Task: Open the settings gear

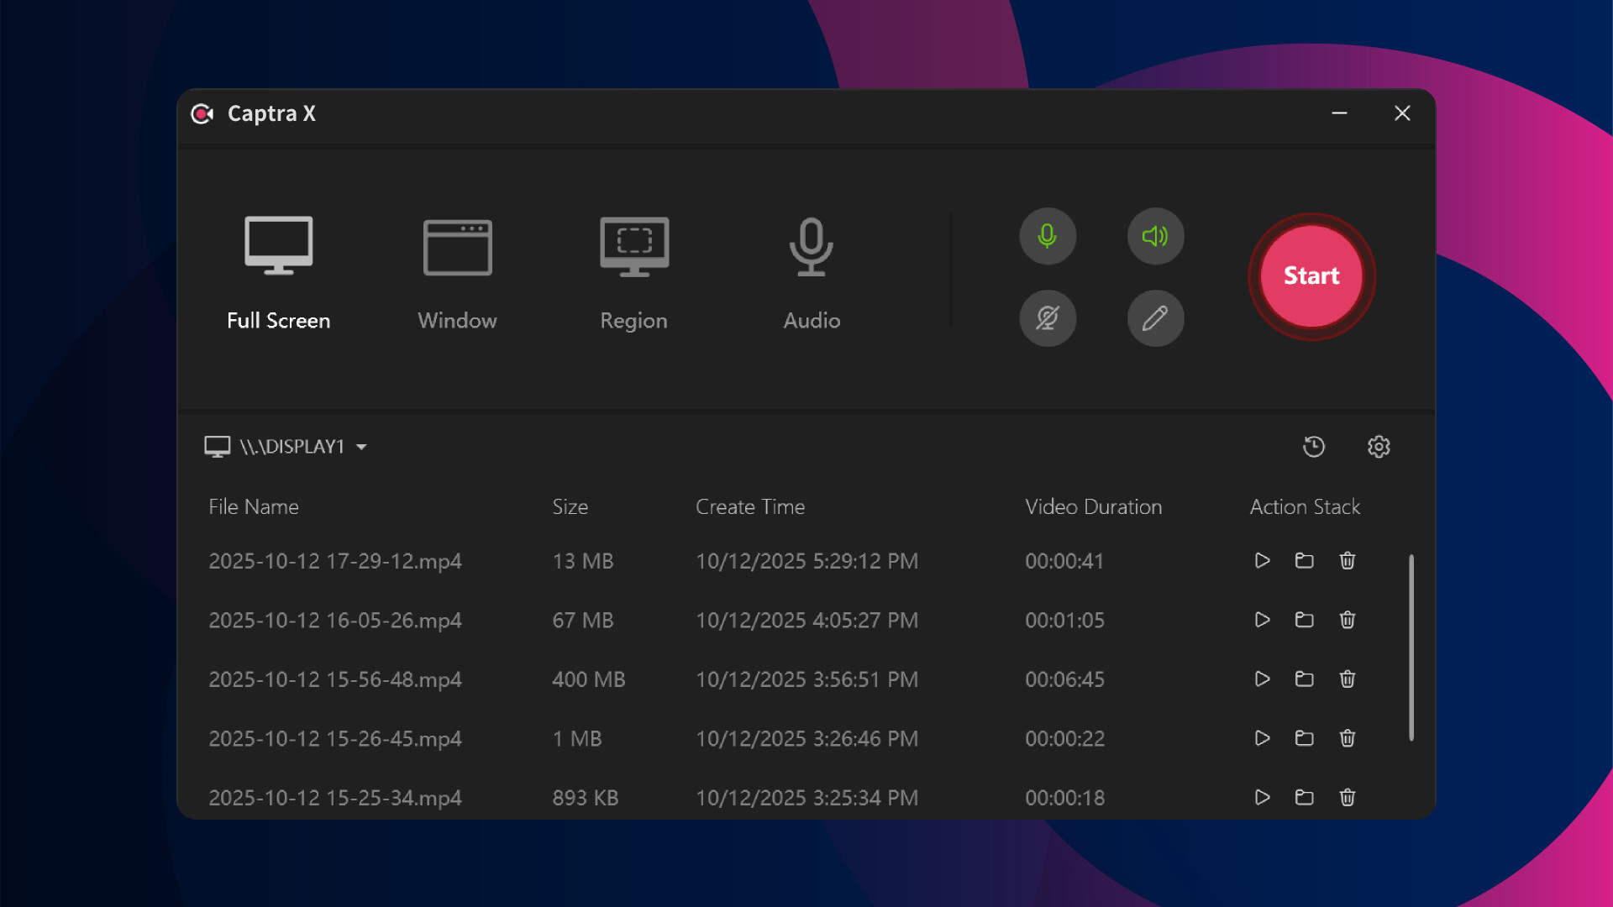Action: tap(1379, 447)
